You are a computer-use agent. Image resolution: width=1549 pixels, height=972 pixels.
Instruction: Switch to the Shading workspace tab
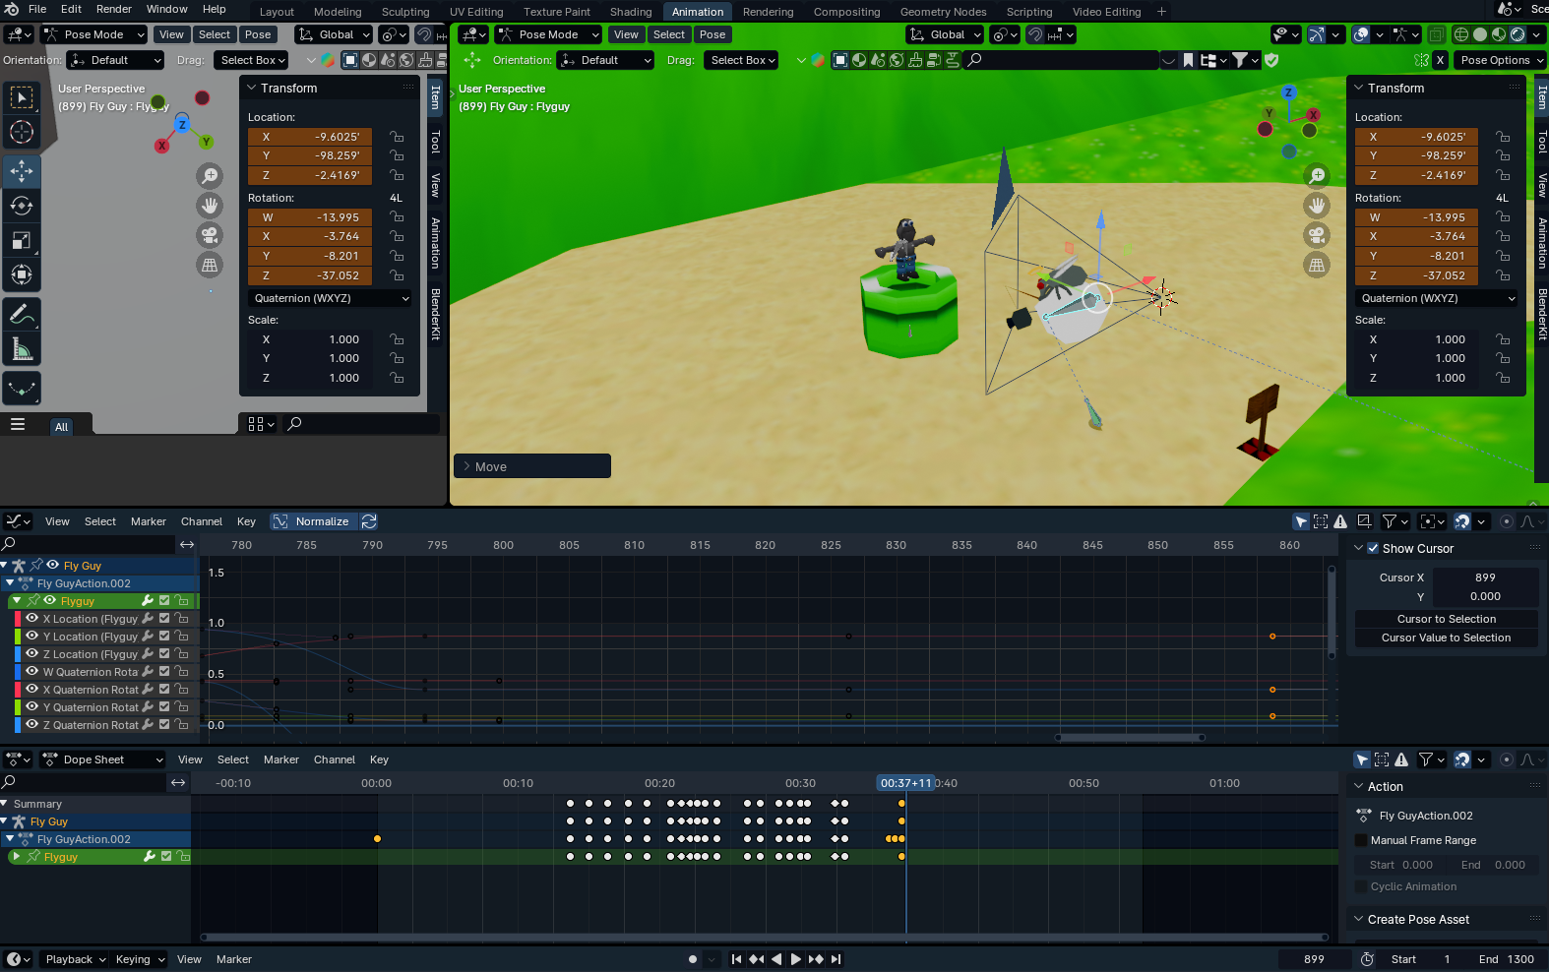630,12
